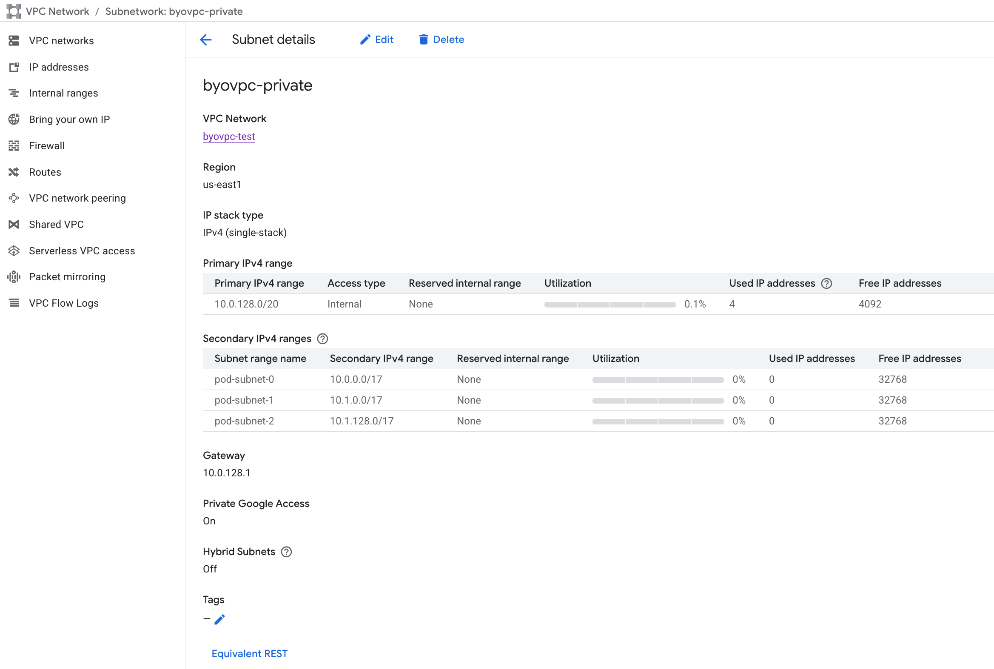The height and width of the screenshot is (669, 994).
Task: Open Packet mirroring via its sidebar icon
Action: (14, 276)
